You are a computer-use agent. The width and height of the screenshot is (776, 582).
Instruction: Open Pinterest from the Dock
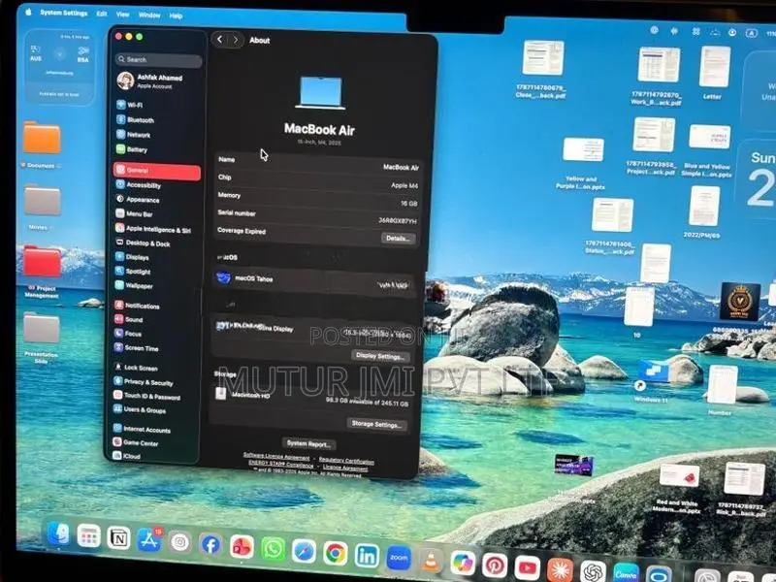click(x=495, y=566)
